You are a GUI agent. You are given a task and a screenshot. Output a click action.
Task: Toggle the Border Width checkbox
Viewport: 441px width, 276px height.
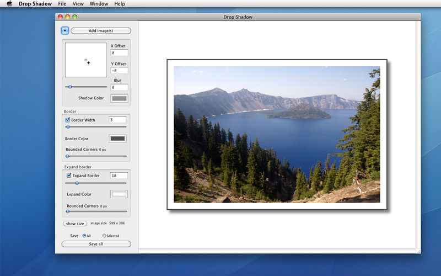[x=68, y=120]
